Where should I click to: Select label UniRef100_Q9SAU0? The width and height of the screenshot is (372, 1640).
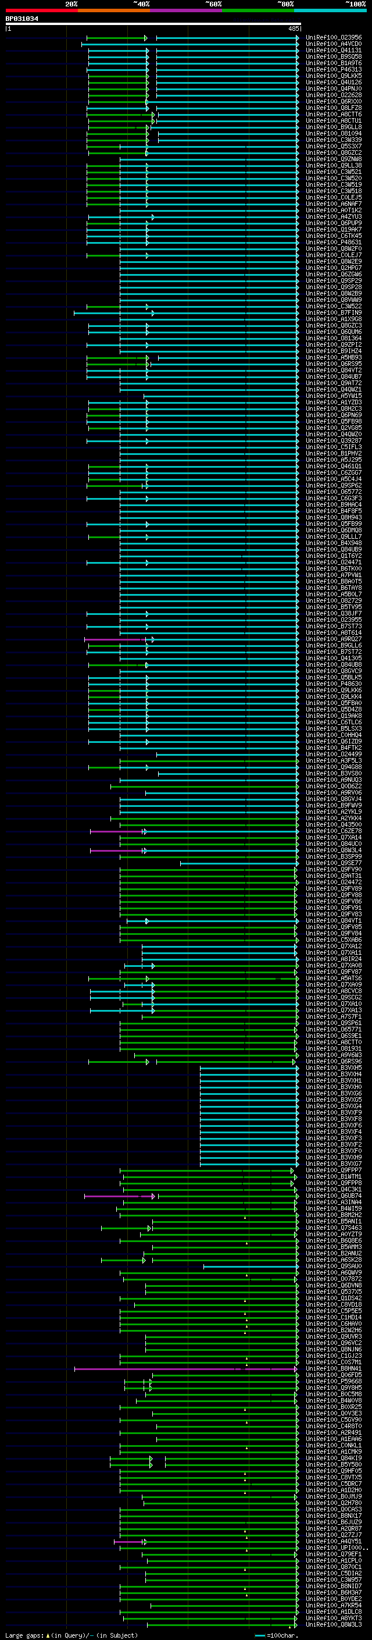click(x=333, y=1267)
